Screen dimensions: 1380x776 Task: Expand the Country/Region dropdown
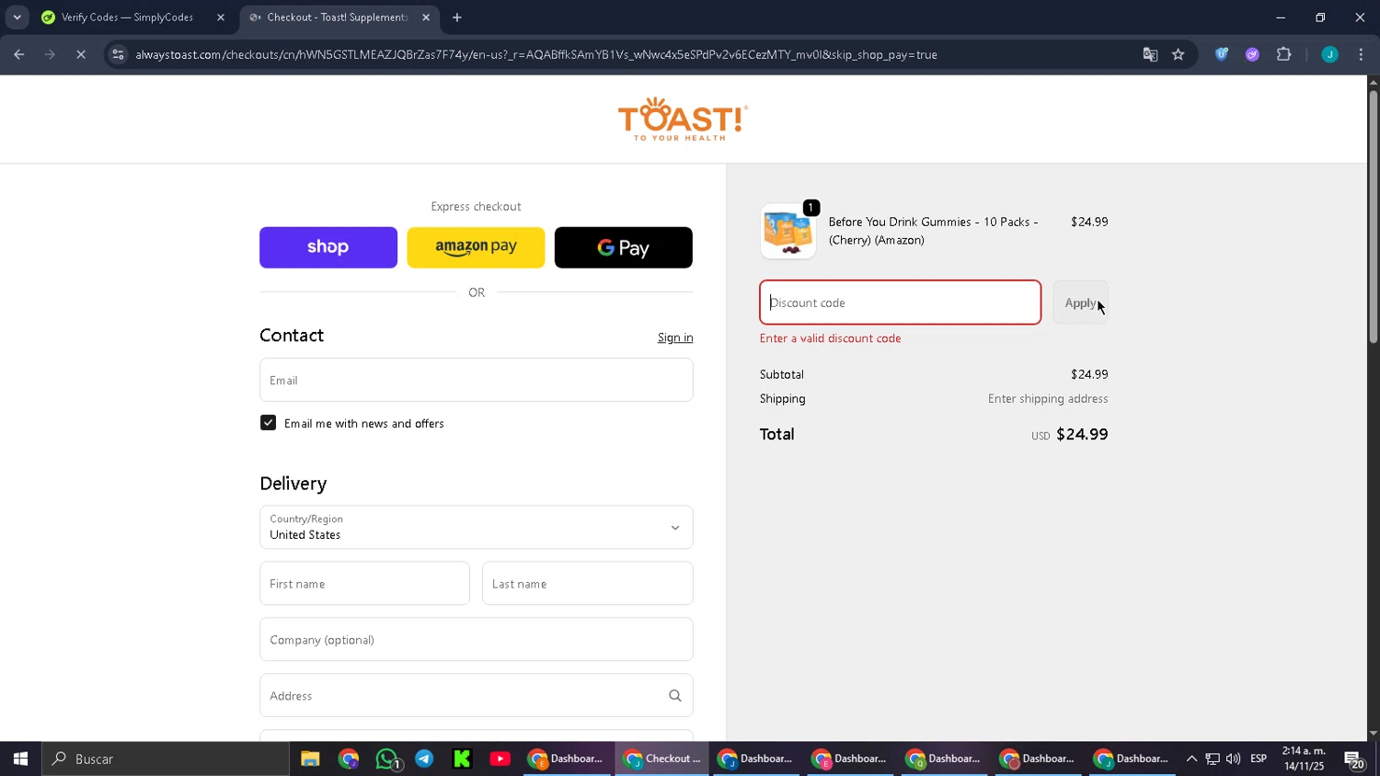tap(477, 527)
